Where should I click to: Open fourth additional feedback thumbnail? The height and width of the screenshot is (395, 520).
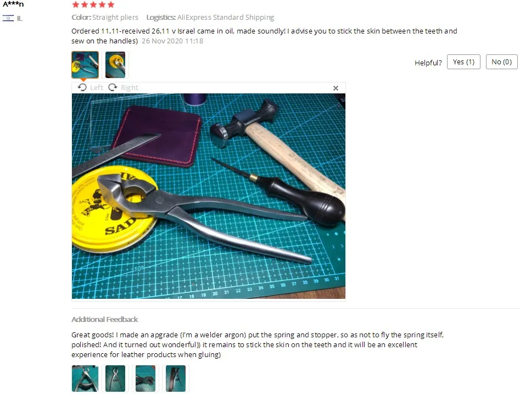[175, 379]
